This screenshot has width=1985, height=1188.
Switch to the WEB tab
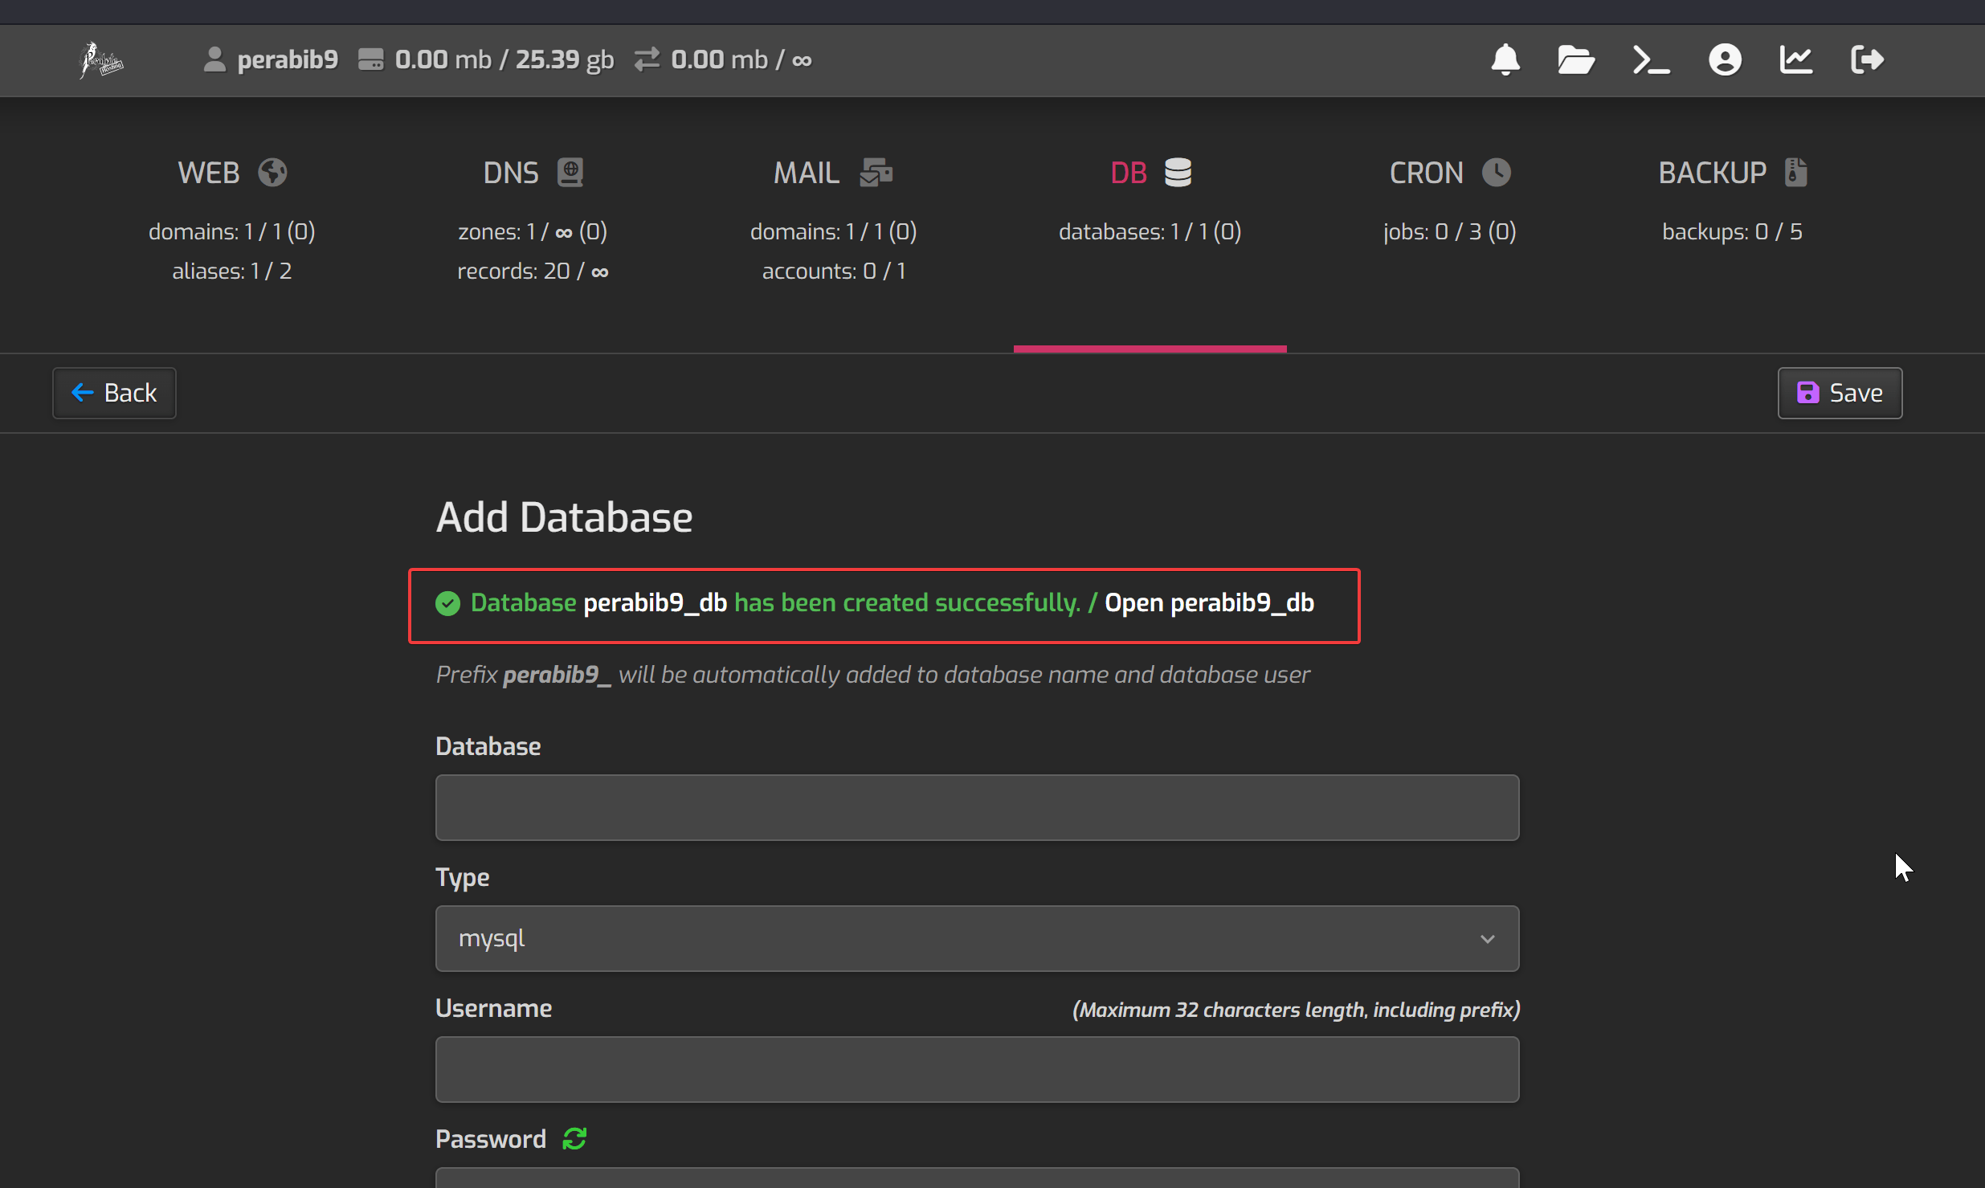[x=231, y=173]
